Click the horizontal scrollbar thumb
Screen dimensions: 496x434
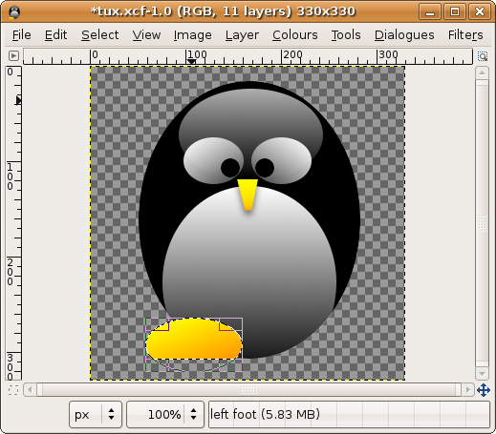[x=248, y=389]
